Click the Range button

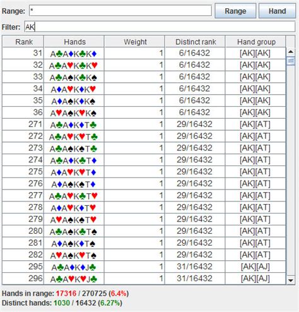click(x=235, y=11)
